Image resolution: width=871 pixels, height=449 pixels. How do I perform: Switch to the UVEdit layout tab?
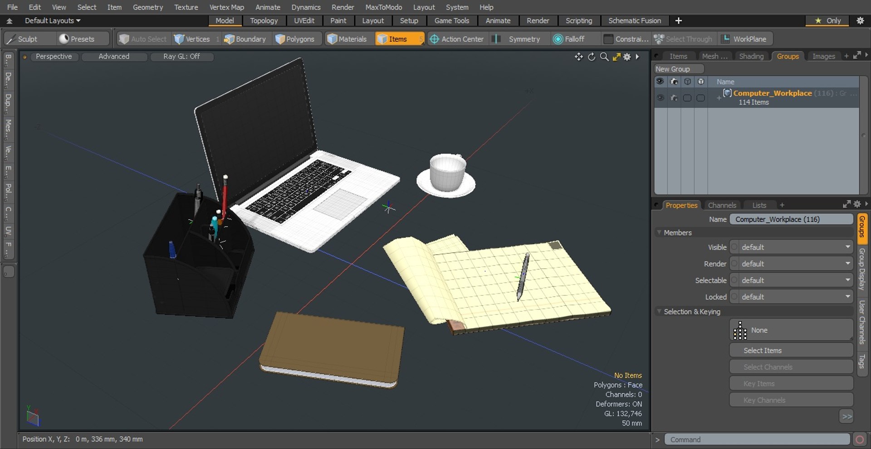click(304, 20)
